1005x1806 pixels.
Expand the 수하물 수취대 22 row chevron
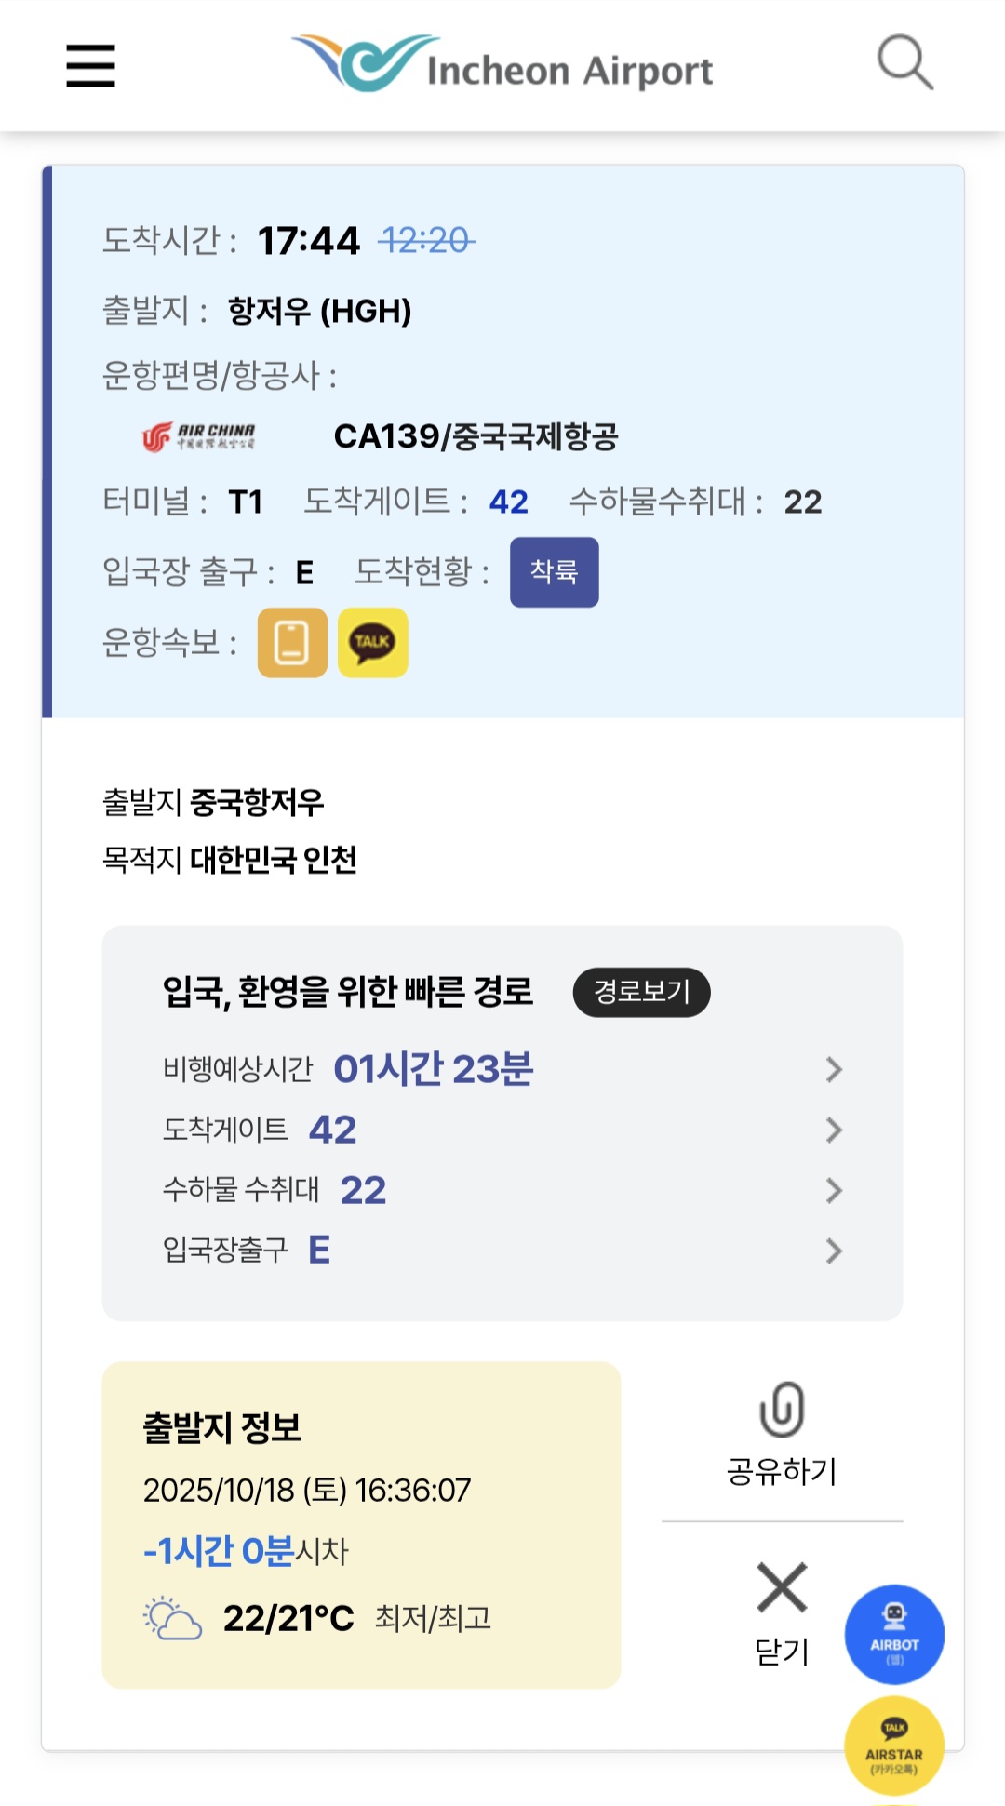(x=834, y=1191)
